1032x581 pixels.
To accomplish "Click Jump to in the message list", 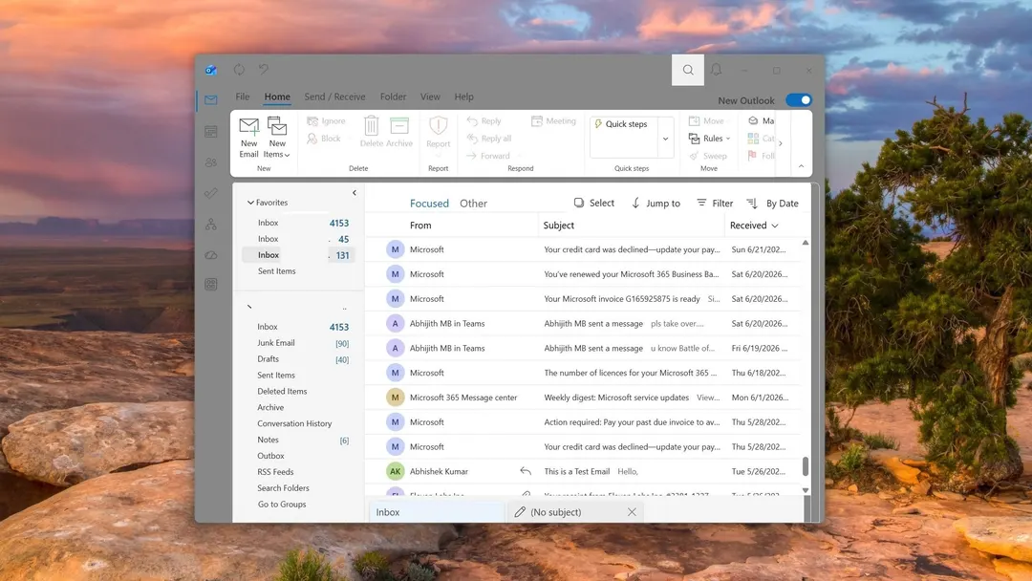I will click(x=656, y=203).
